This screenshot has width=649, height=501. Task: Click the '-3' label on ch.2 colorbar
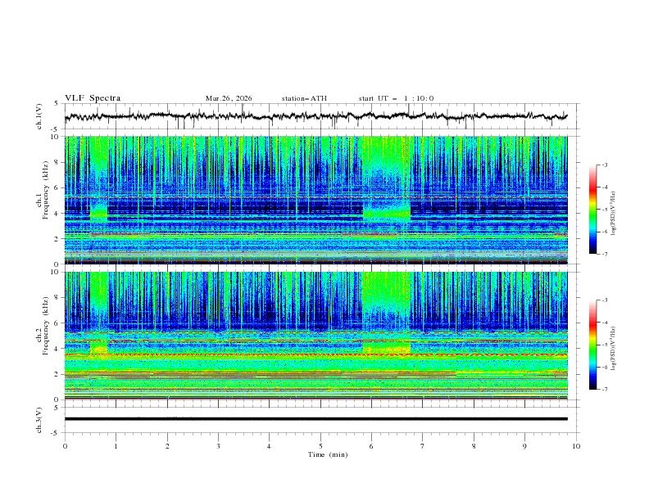(605, 300)
